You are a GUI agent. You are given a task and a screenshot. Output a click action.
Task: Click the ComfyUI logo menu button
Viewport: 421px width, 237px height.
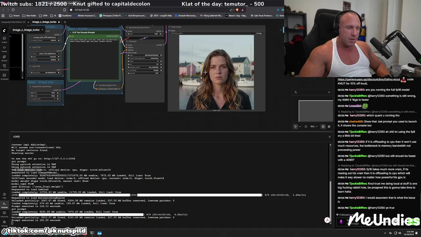coord(4,31)
